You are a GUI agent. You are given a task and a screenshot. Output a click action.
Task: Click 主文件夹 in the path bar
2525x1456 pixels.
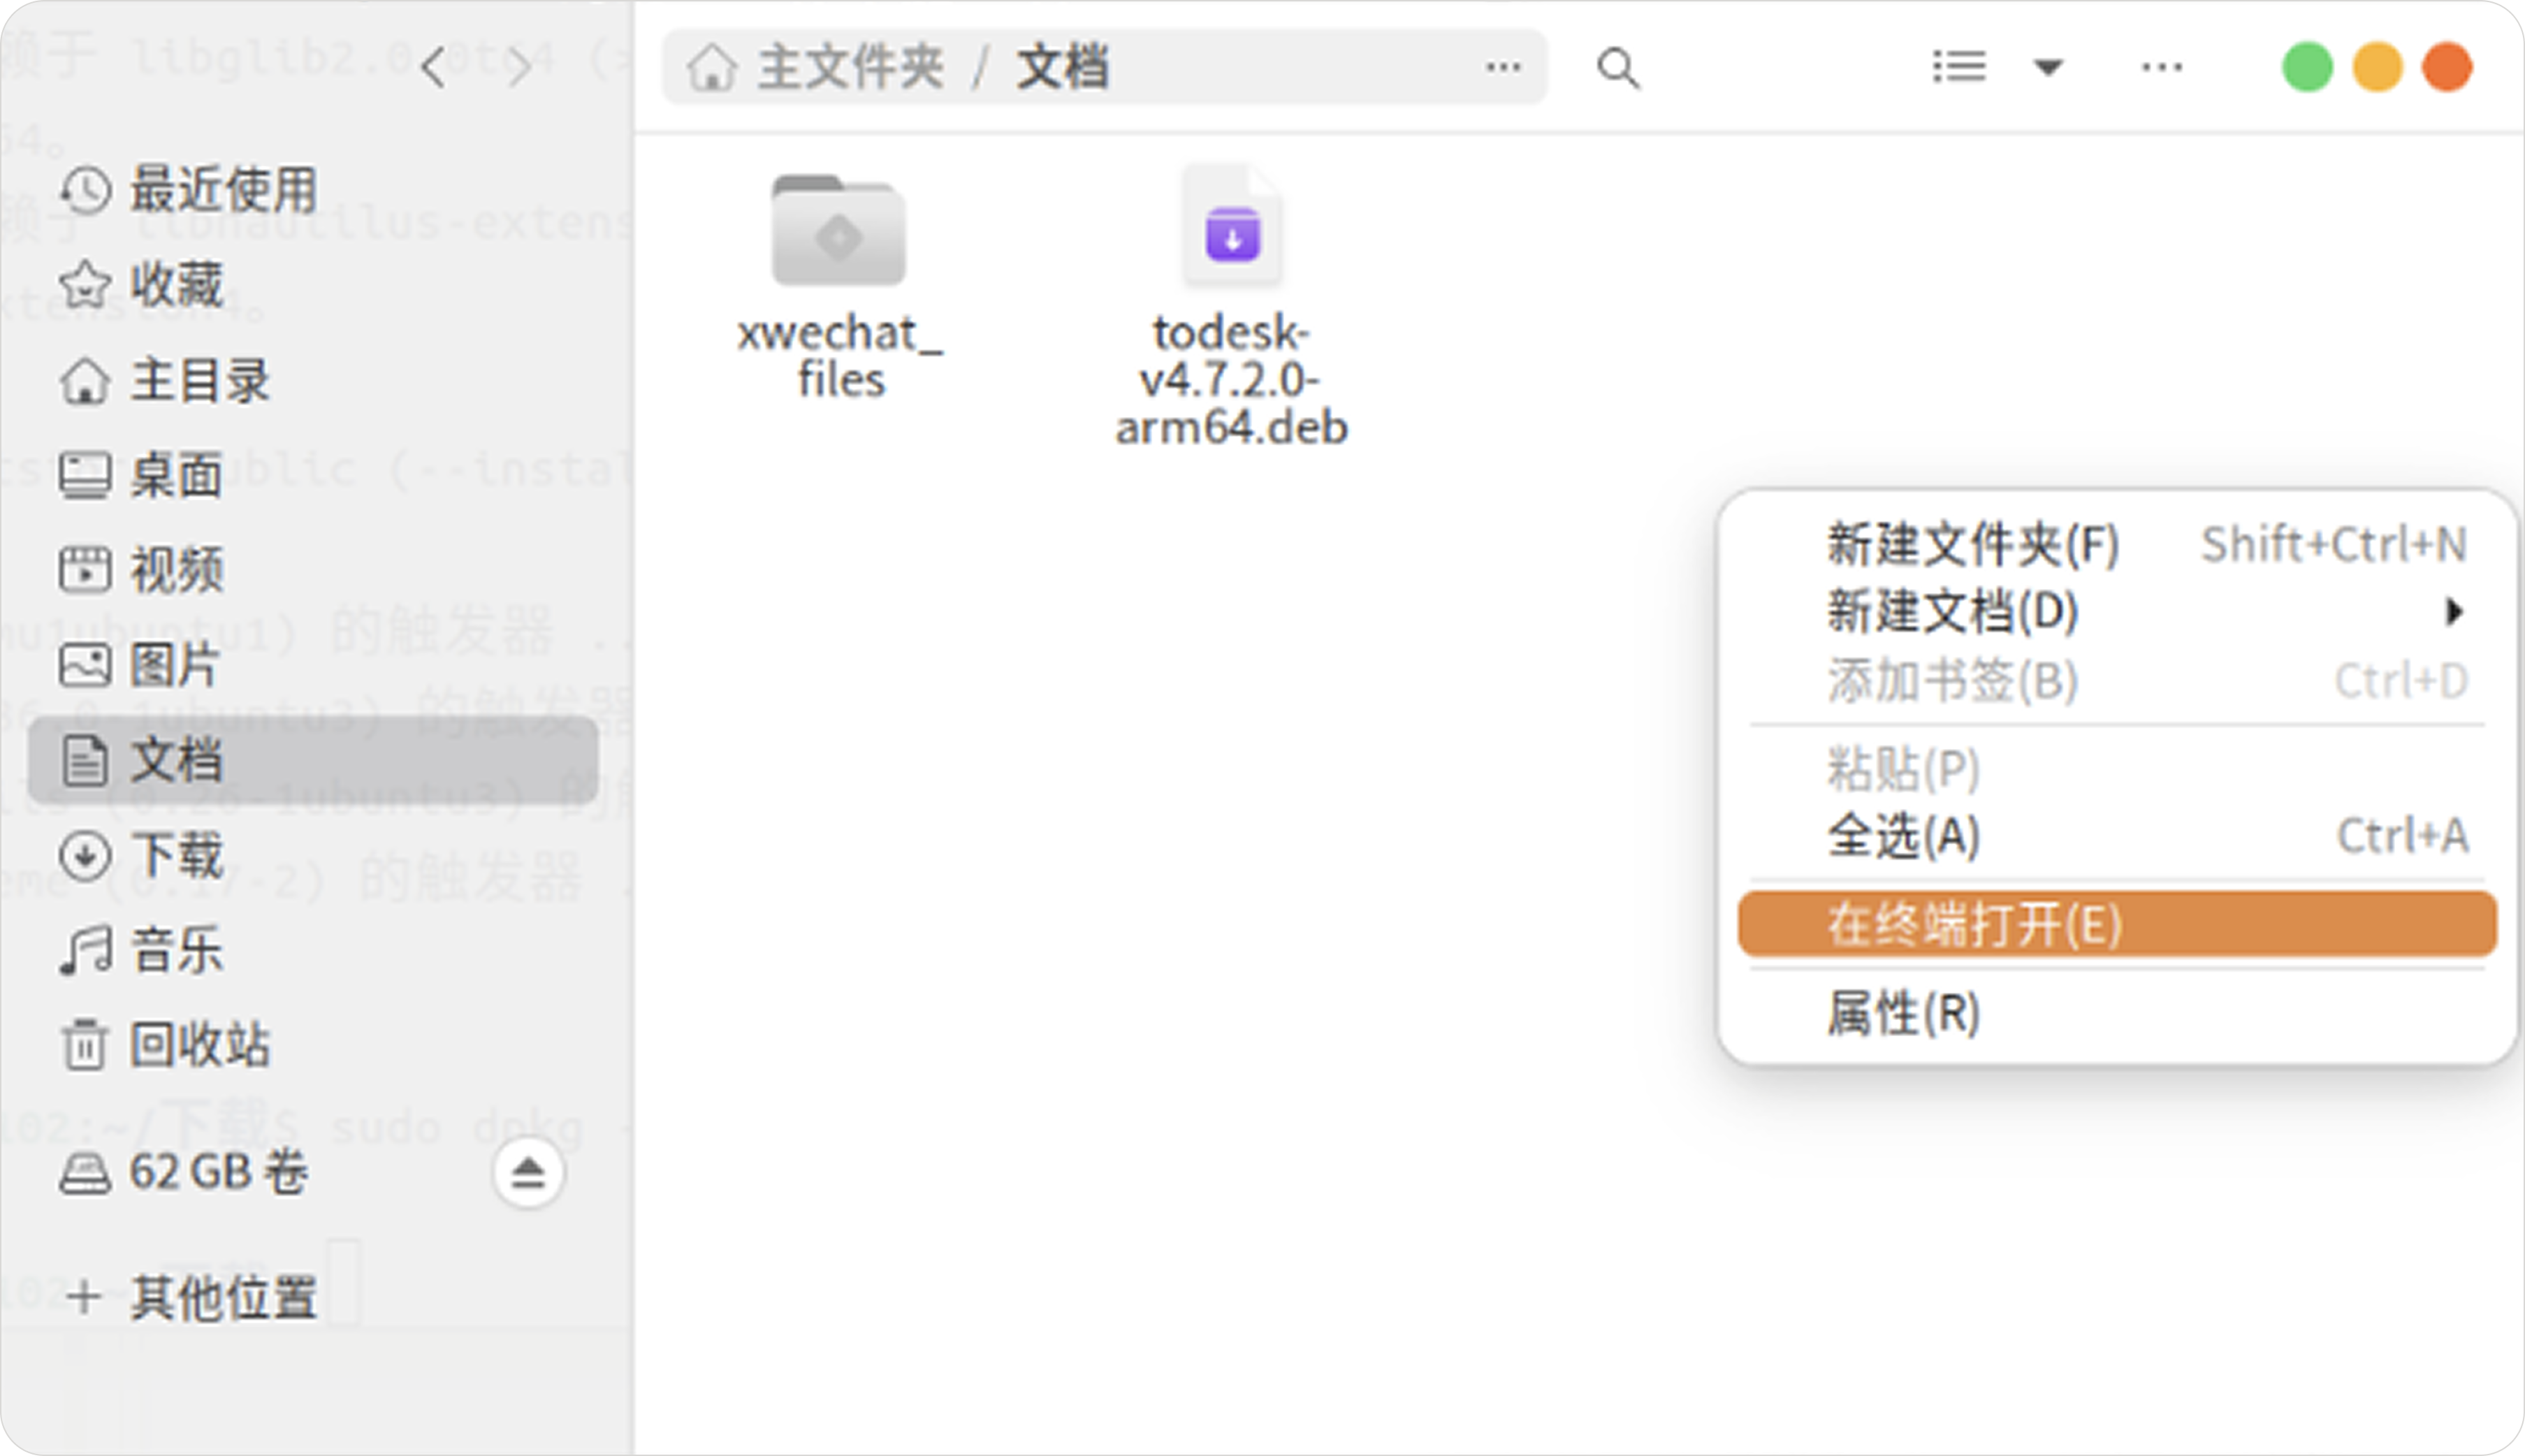[x=850, y=68]
